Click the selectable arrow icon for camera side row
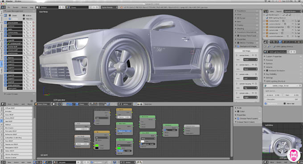Image resolution: width=303 pixels, height=164 pixels. pos(295,30)
